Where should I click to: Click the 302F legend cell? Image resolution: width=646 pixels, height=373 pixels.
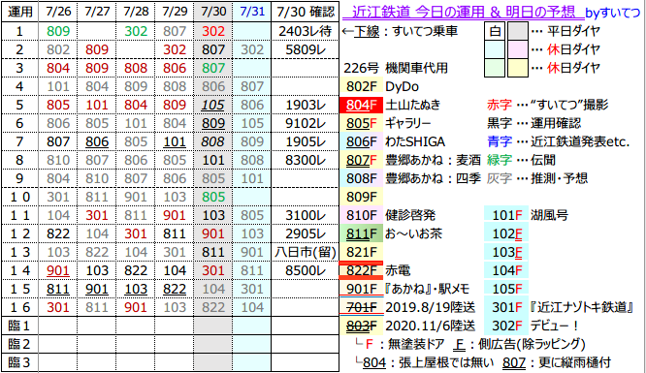pos(506,326)
